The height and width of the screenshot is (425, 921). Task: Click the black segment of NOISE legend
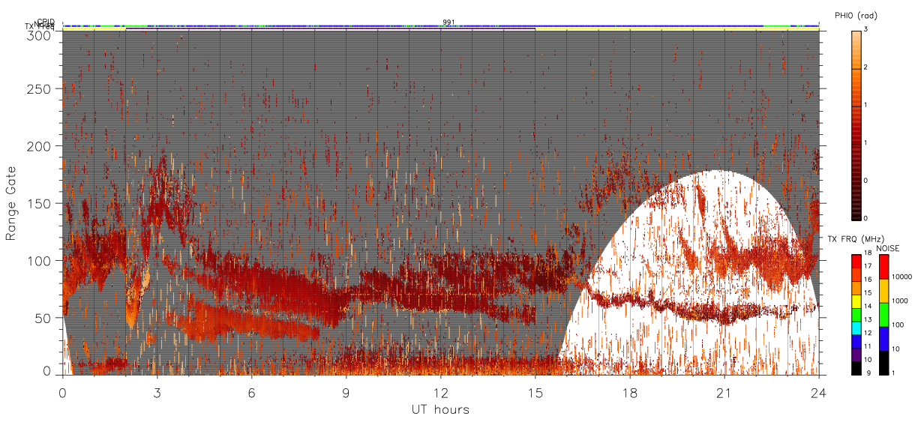click(883, 361)
